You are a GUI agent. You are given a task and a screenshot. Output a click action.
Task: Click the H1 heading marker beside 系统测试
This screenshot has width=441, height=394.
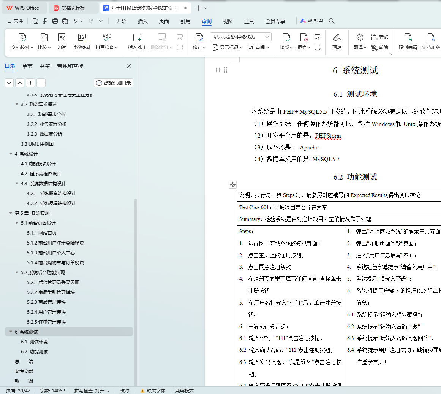pyautogui.click(x=218, y=70)
